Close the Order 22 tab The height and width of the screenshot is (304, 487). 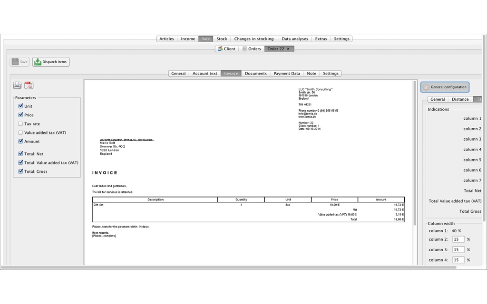(288, 49)
